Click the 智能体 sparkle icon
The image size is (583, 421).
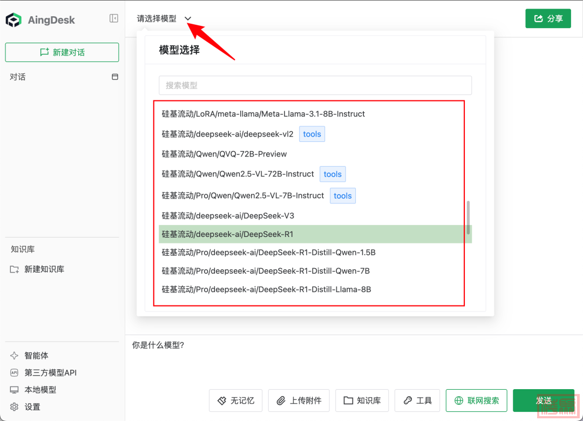[14, 356]
